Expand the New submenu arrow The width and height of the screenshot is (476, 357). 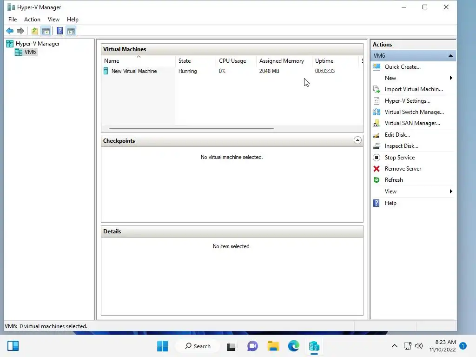(451, 78)
